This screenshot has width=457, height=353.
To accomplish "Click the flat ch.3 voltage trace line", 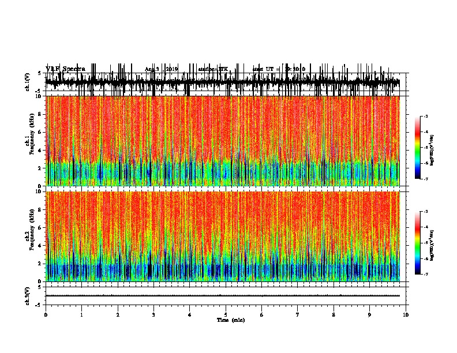I will tap(222, 296).
